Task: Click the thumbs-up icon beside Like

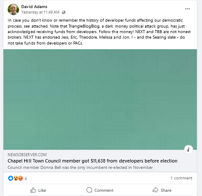Action: (x=33, y=190)
